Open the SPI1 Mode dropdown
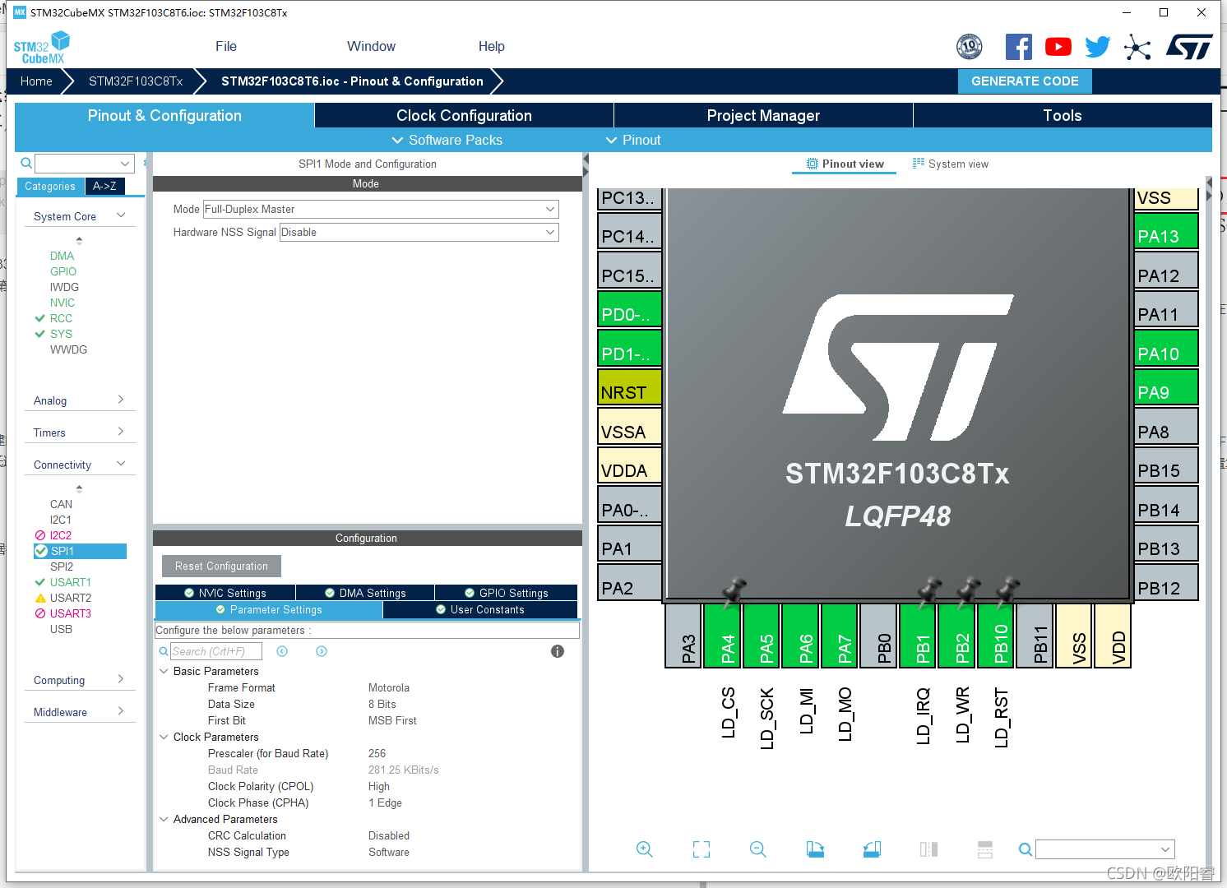The height and width of the screenshot is (888, 1227). pyautogui.click(x=381, y=209)
